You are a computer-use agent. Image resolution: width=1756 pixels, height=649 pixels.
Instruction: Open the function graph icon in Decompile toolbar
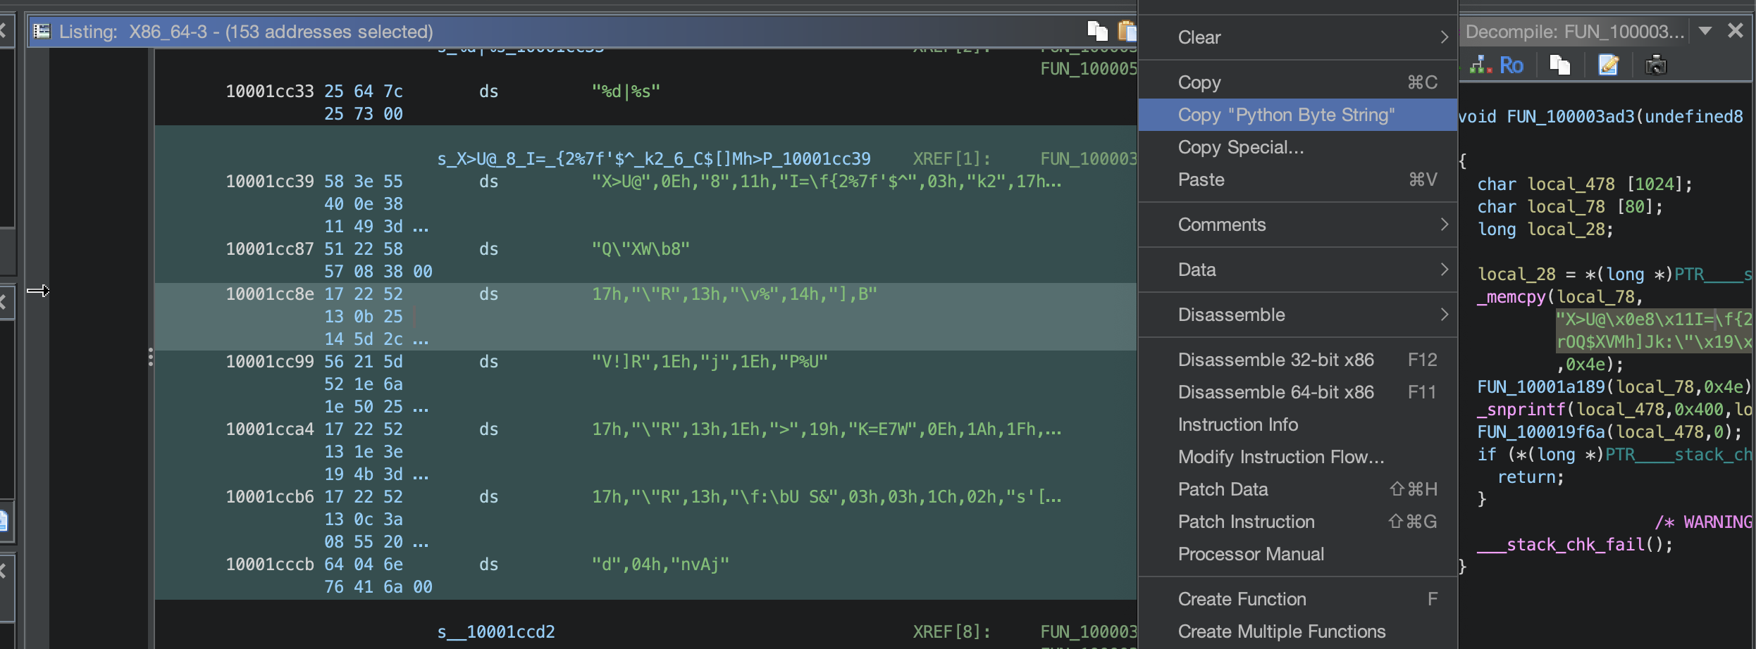pos(1480,65)
